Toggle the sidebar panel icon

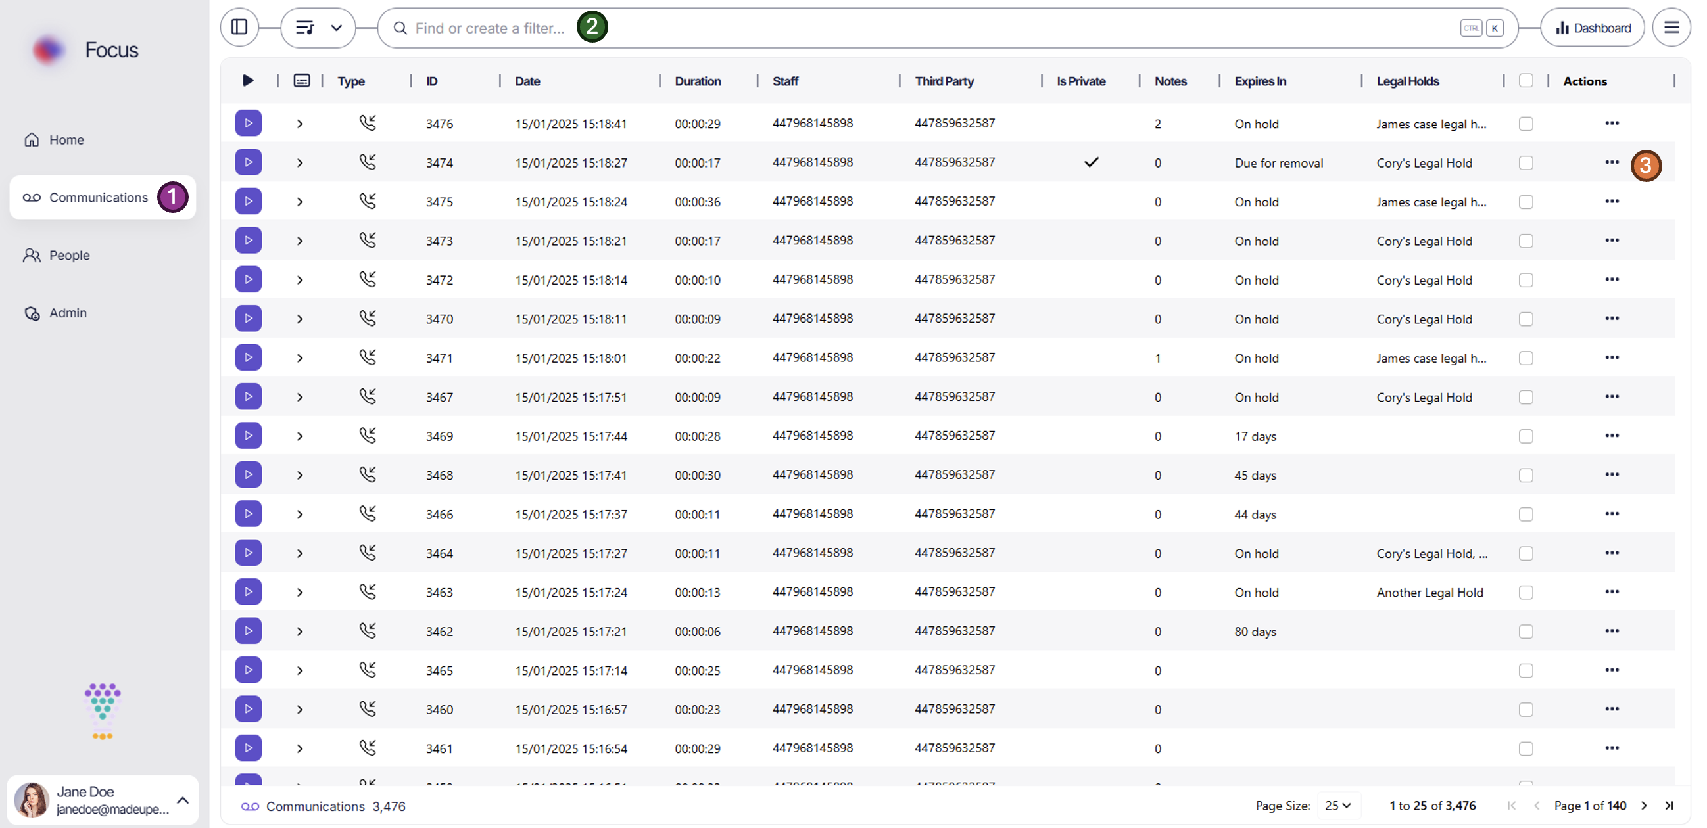pos(239,27)
